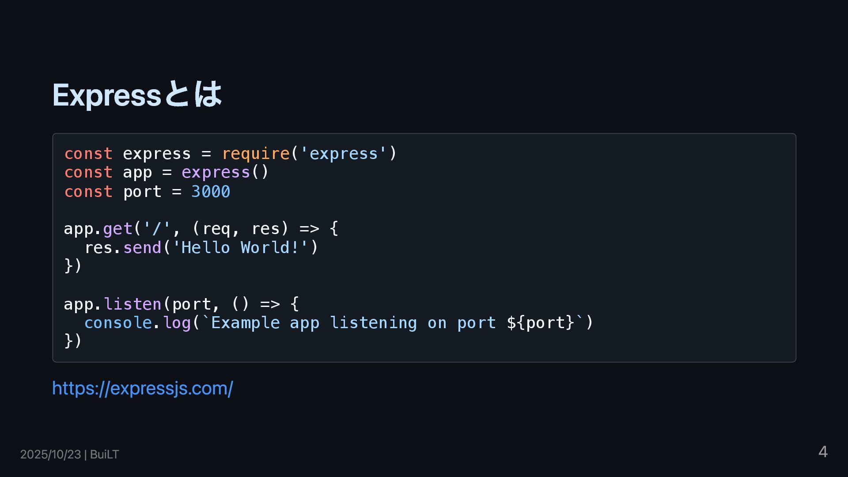Image resolution: width=848 pixels, height=477 pixels.
Task: Click the footer date 2025/10/23
Action: 50,454
